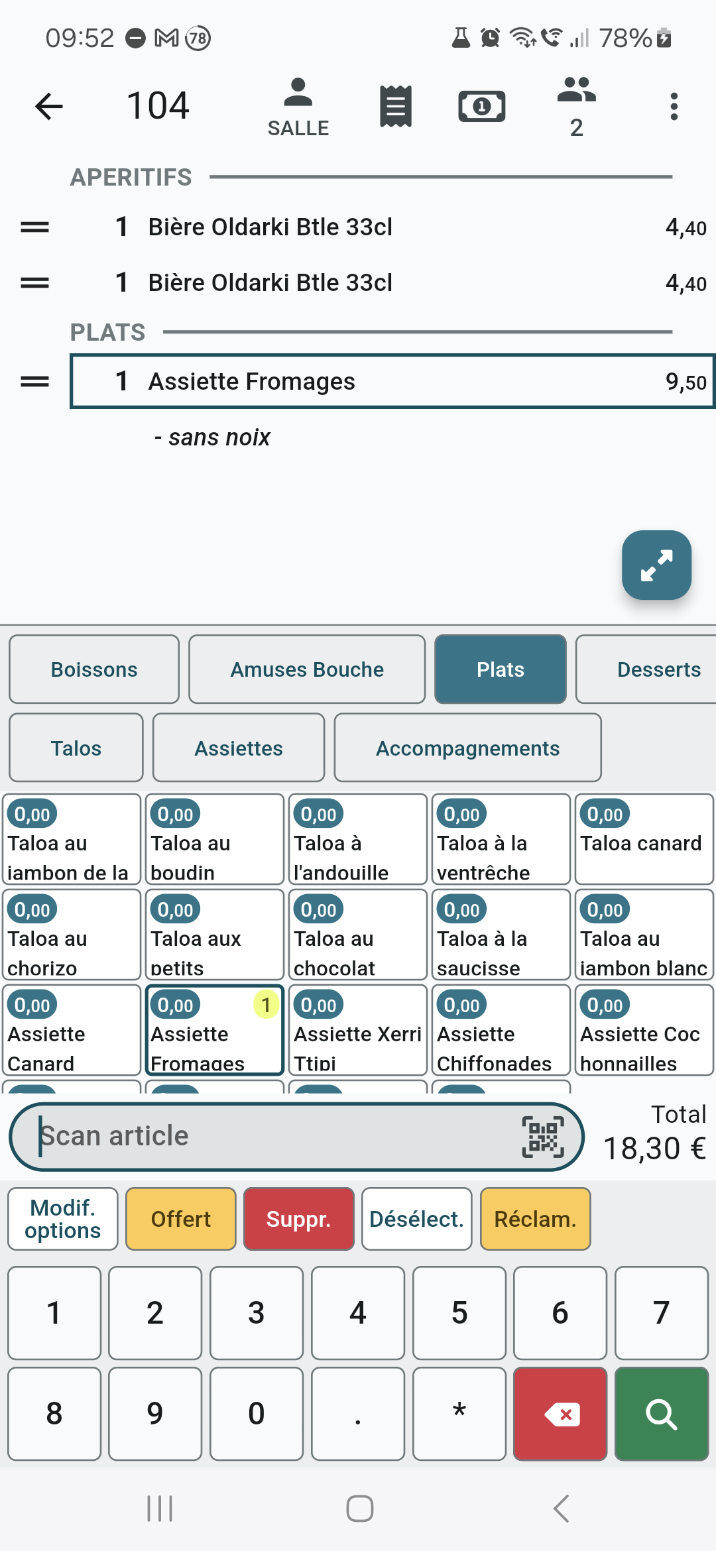Select the Assiettes subcategory filter

pyautogui.click(x=239, y=748)
